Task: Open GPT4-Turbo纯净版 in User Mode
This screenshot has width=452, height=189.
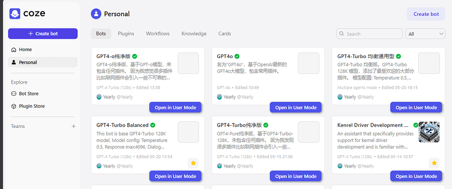Action: pyautogui.click(x=296, y=176)
